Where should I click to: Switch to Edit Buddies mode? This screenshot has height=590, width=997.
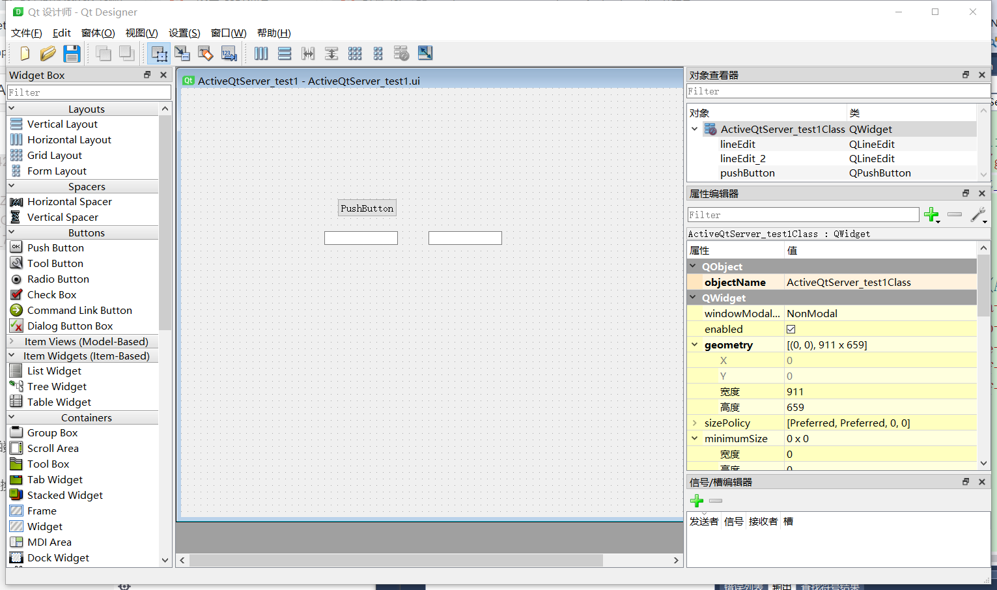205,53
